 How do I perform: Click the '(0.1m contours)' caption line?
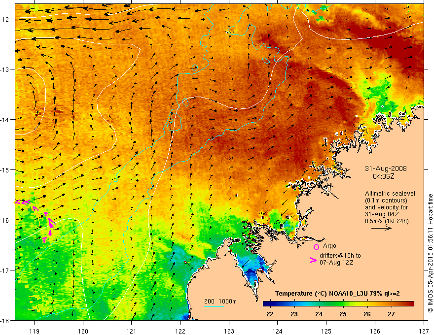(386, 201)
